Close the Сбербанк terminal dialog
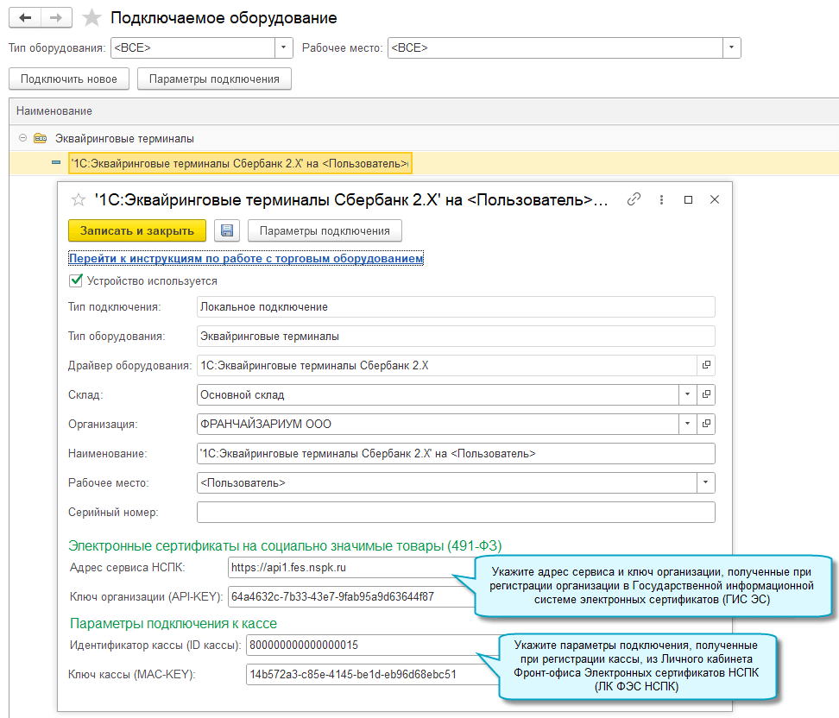 [x=715, y=199]
